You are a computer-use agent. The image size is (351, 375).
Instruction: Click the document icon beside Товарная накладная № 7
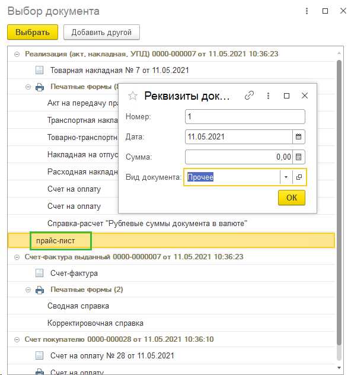coord(39,70)
